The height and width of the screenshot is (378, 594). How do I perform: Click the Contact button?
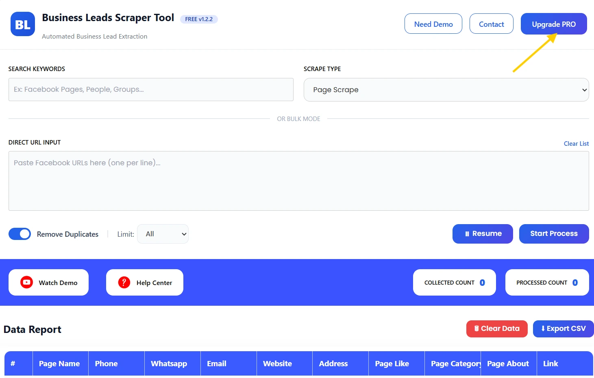pyautogui.click(x=491, y=24)
